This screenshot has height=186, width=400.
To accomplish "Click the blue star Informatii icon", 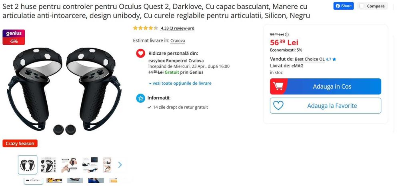I will [140, 98].
